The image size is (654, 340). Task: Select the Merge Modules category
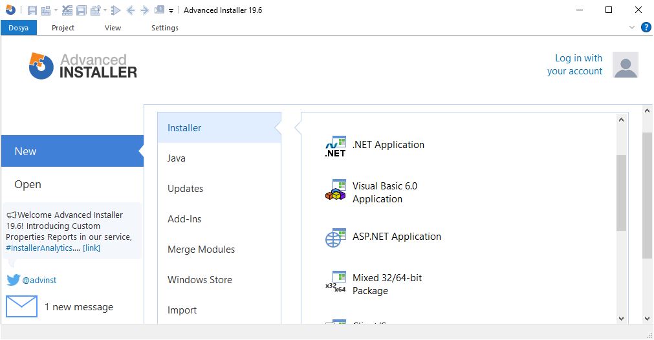coord(219,249)
